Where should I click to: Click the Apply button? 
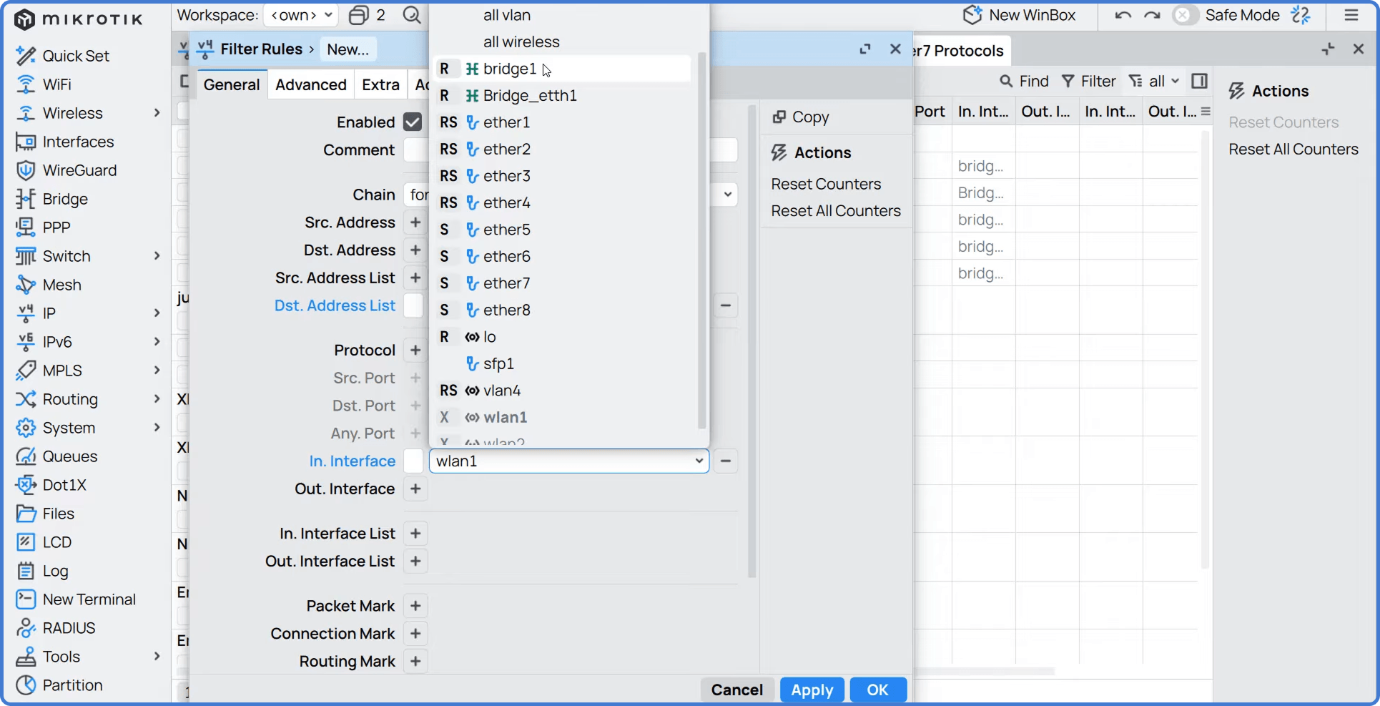point(812,690)
